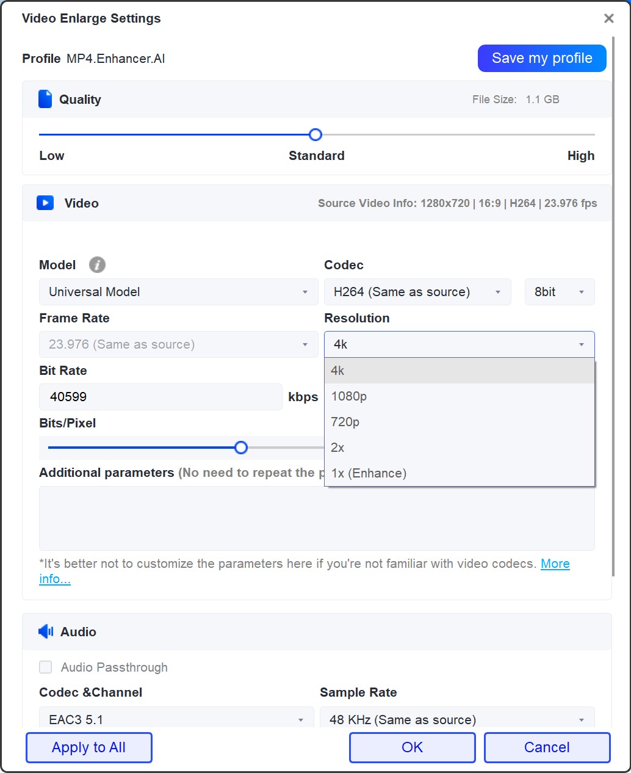
Task: Open the Model info tooltip icon
Action: [96, 264]
